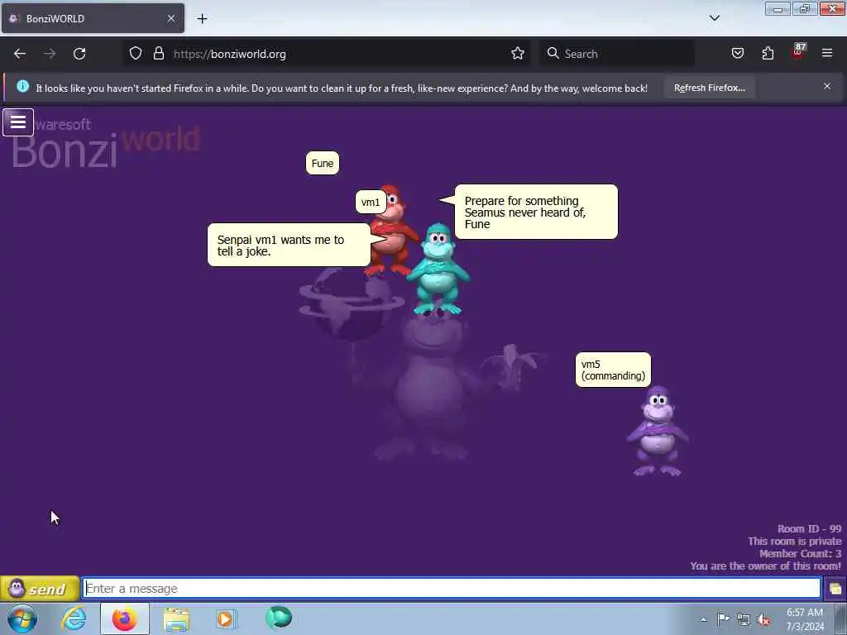Viewport: 847px width, 635px height.
Task: Open the Windows Start button
Action: tap(22, 618)
